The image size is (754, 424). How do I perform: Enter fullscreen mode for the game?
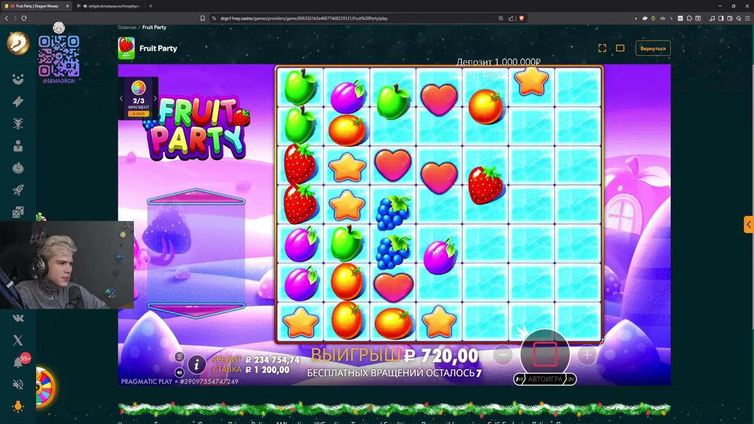pos(602,48)
